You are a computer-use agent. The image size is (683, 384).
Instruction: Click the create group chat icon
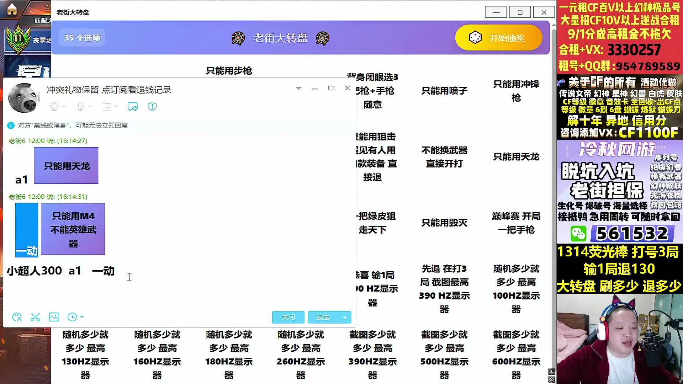(x=133, y=106)
